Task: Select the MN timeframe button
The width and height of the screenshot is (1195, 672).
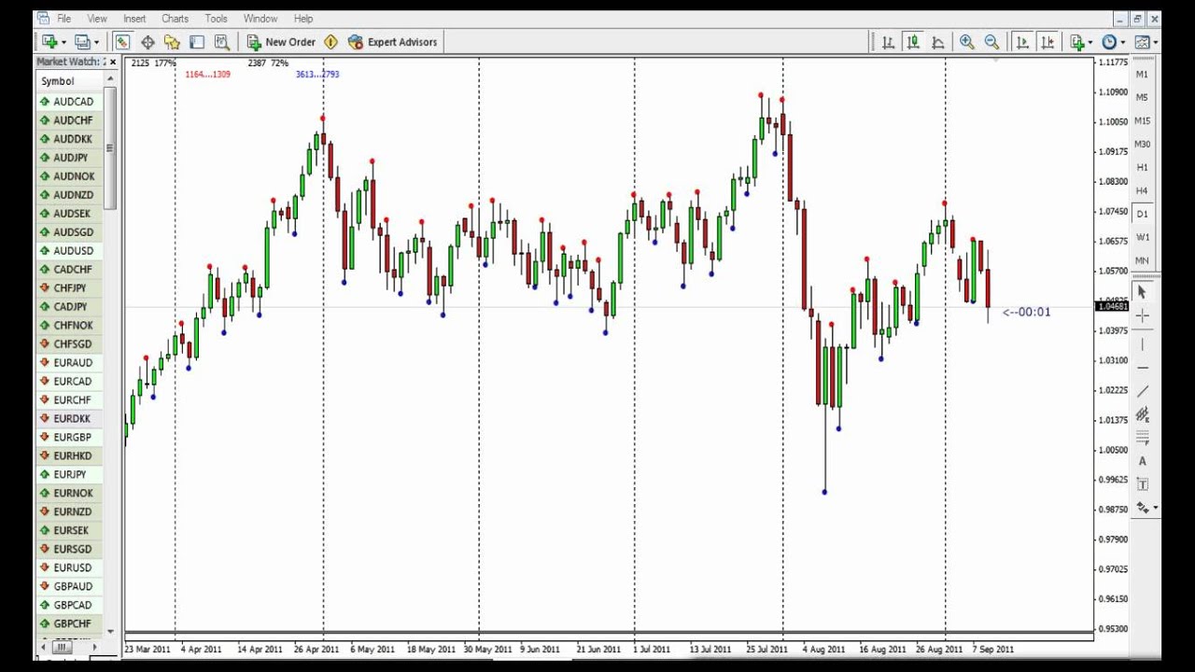Action: click(1142, 260)
